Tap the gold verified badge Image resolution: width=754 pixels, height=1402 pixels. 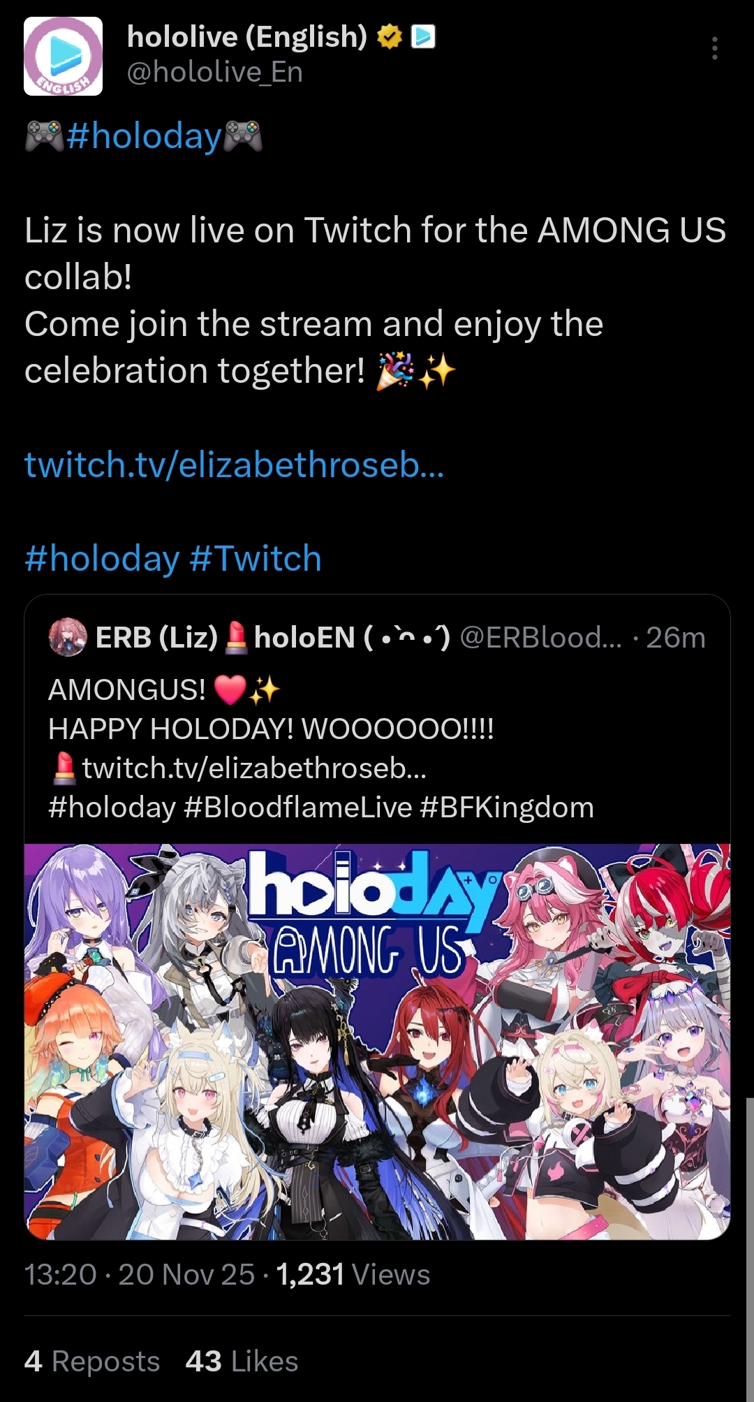tap(390, 37)
